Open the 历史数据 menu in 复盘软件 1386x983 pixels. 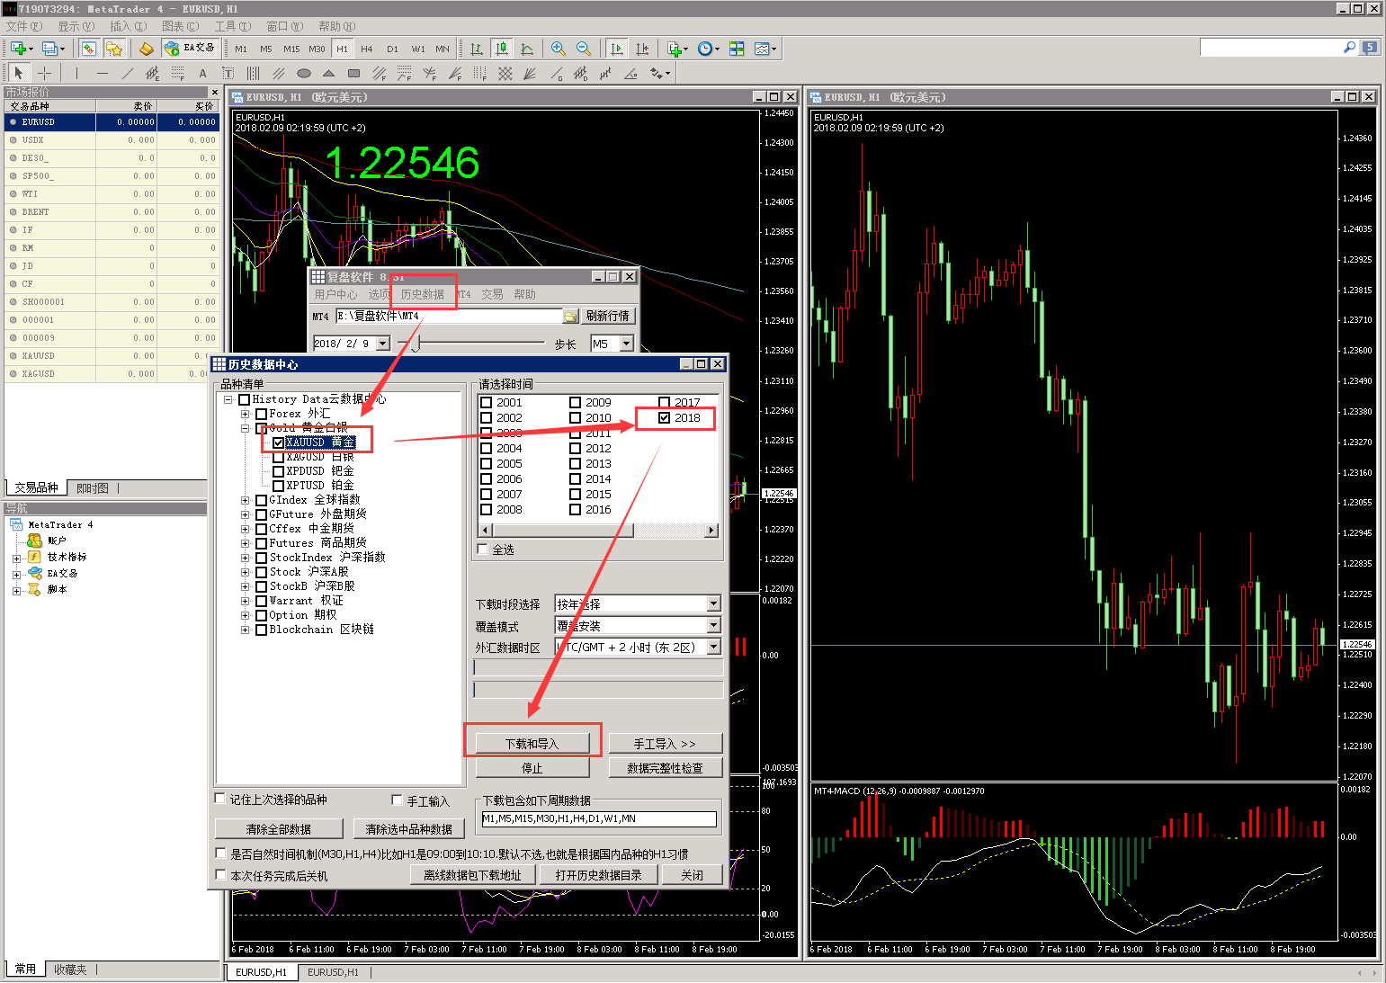[x=422, y=295]
